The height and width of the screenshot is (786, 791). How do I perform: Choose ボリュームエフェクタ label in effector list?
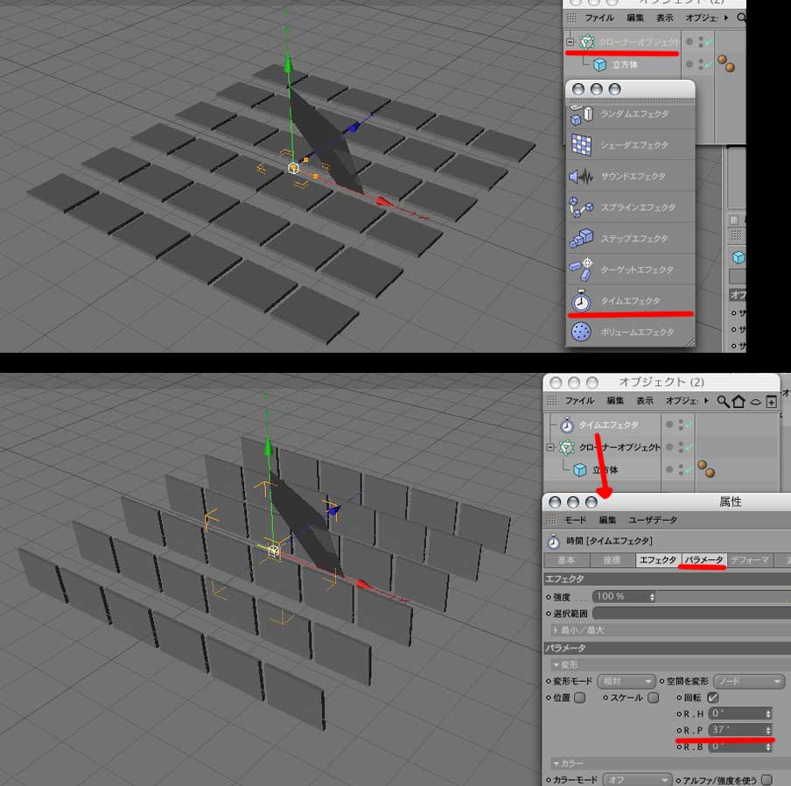(x=637, y=333)
